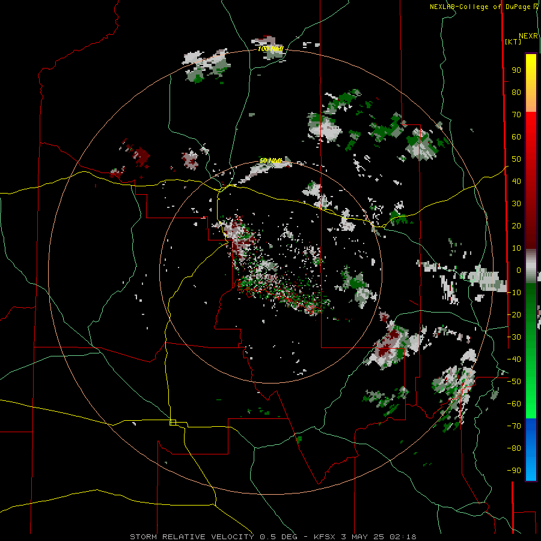
Task: Click the 0 value on the velocity scale
Action: (519, 270)
